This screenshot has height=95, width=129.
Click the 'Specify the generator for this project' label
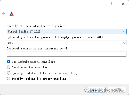tap(36, 26)
